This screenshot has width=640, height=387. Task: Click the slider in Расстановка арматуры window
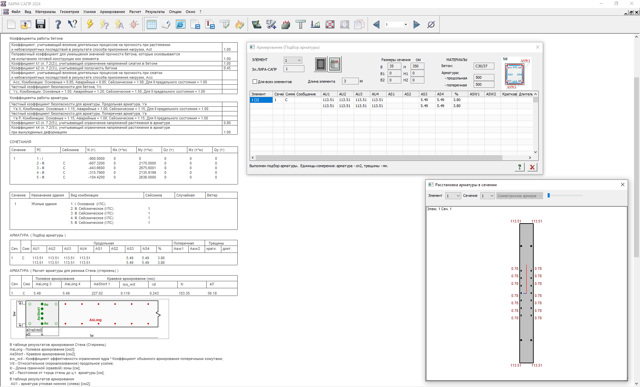[x=549, y=196]
